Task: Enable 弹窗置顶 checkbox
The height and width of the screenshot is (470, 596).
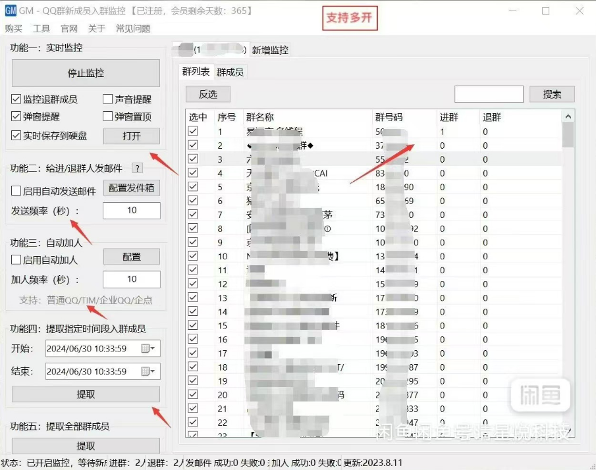Action: coord(107,117)
